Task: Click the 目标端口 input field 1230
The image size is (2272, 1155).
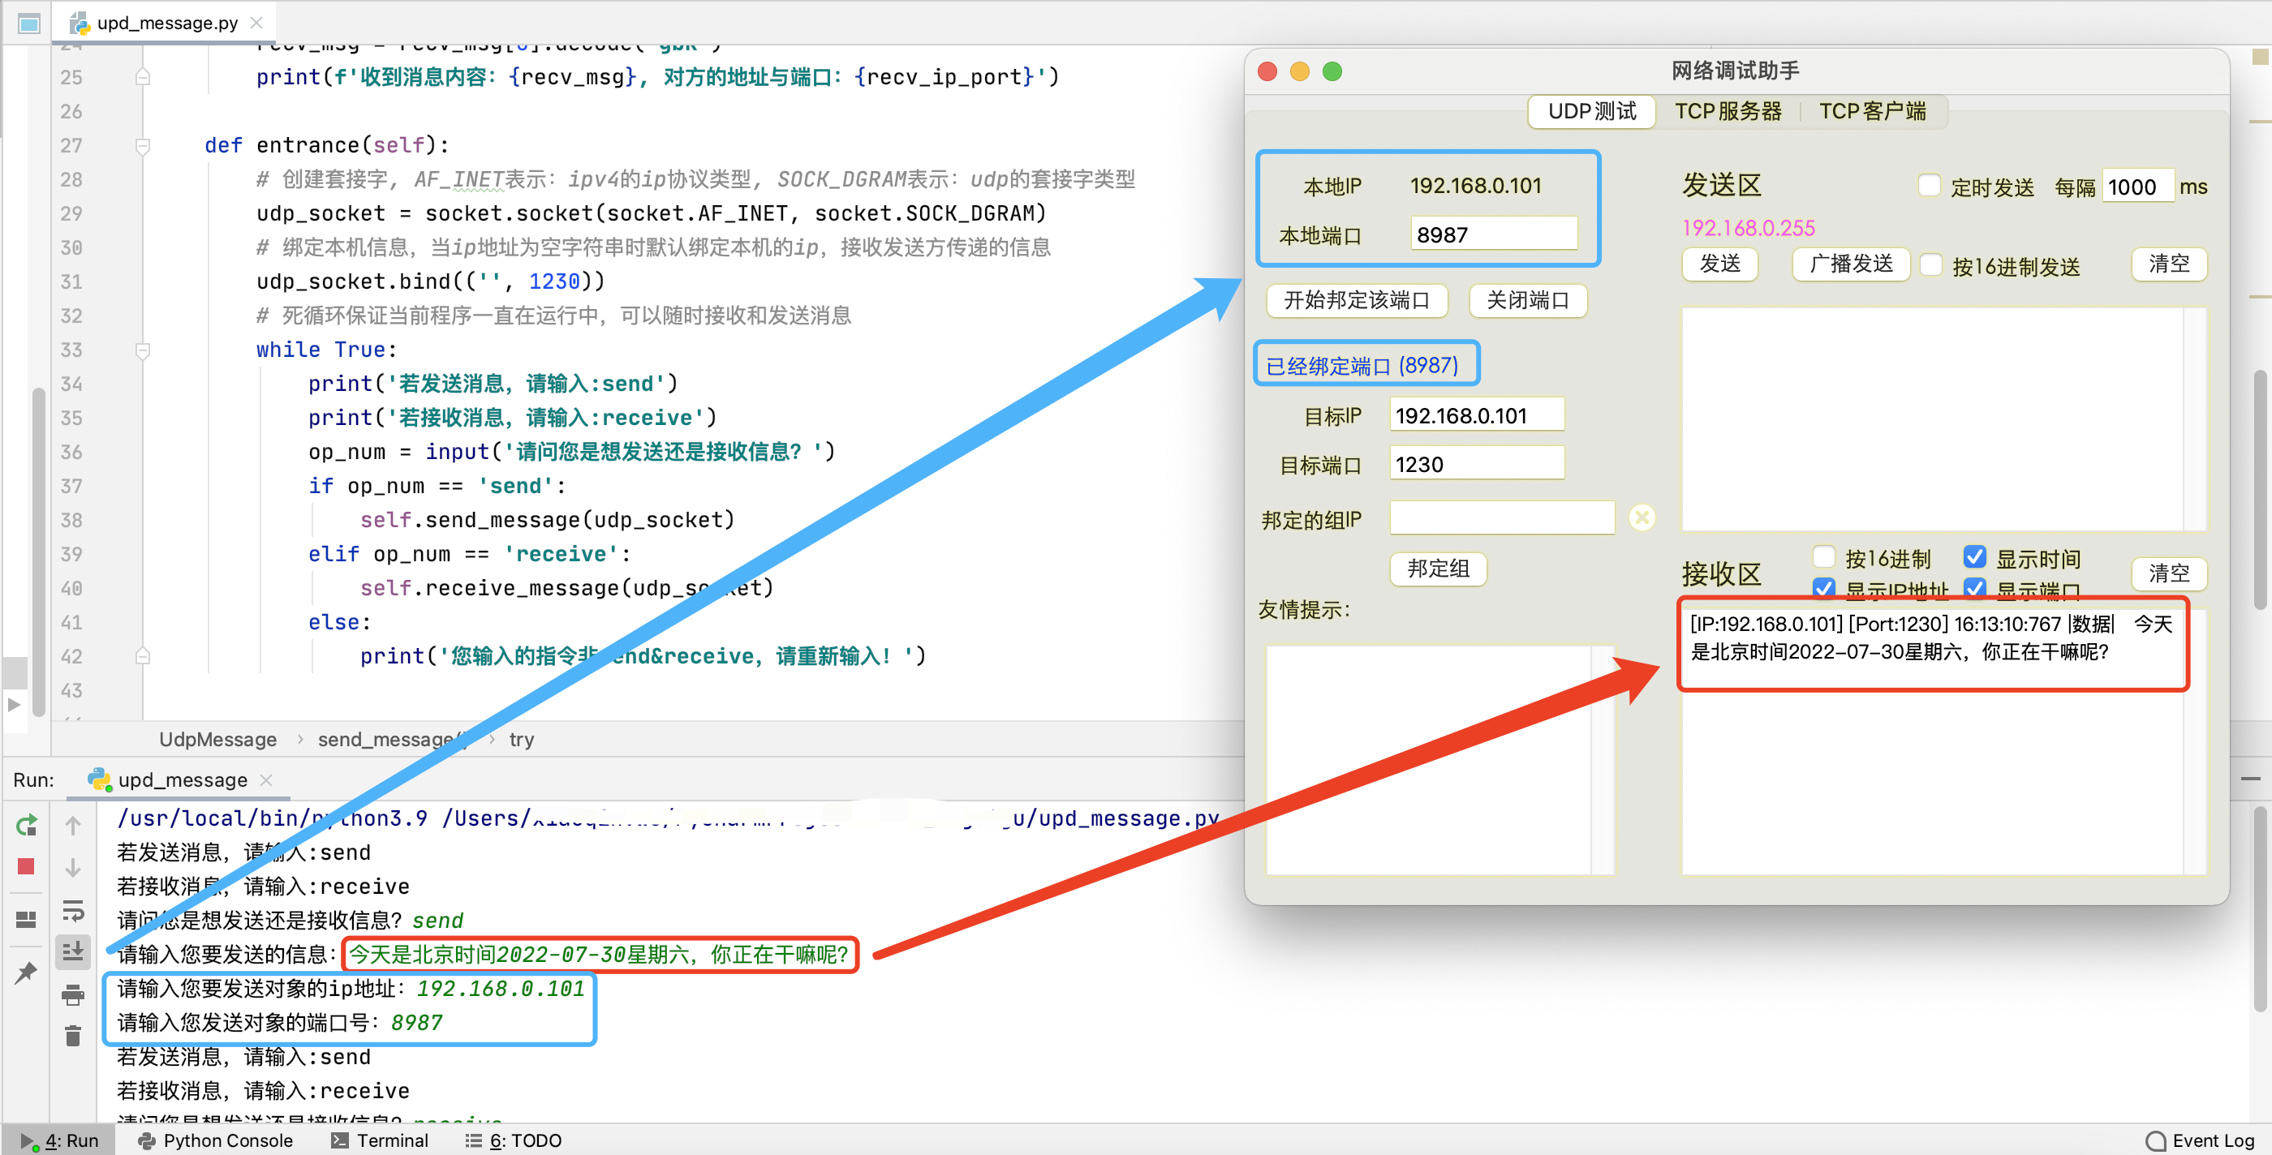Action: [1477, 465]
